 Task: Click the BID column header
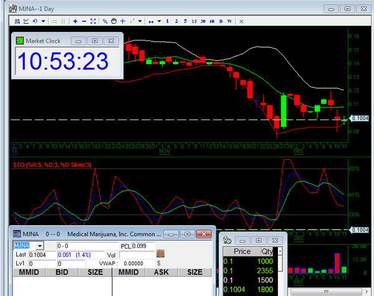62,272
